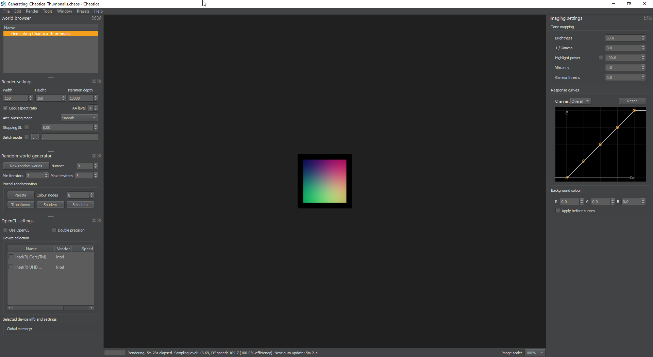Enable the Use OpenCL checkbox
Image resolution: width=653 pixels, height=357 pixels.
5,230
